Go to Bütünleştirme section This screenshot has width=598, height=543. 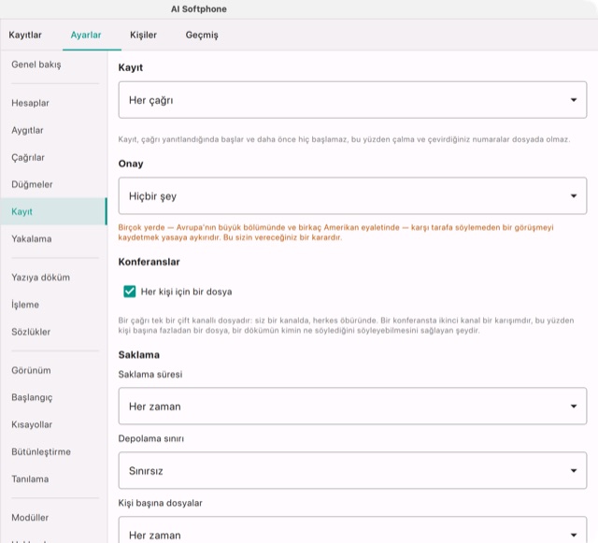click(x=53, y=451)
